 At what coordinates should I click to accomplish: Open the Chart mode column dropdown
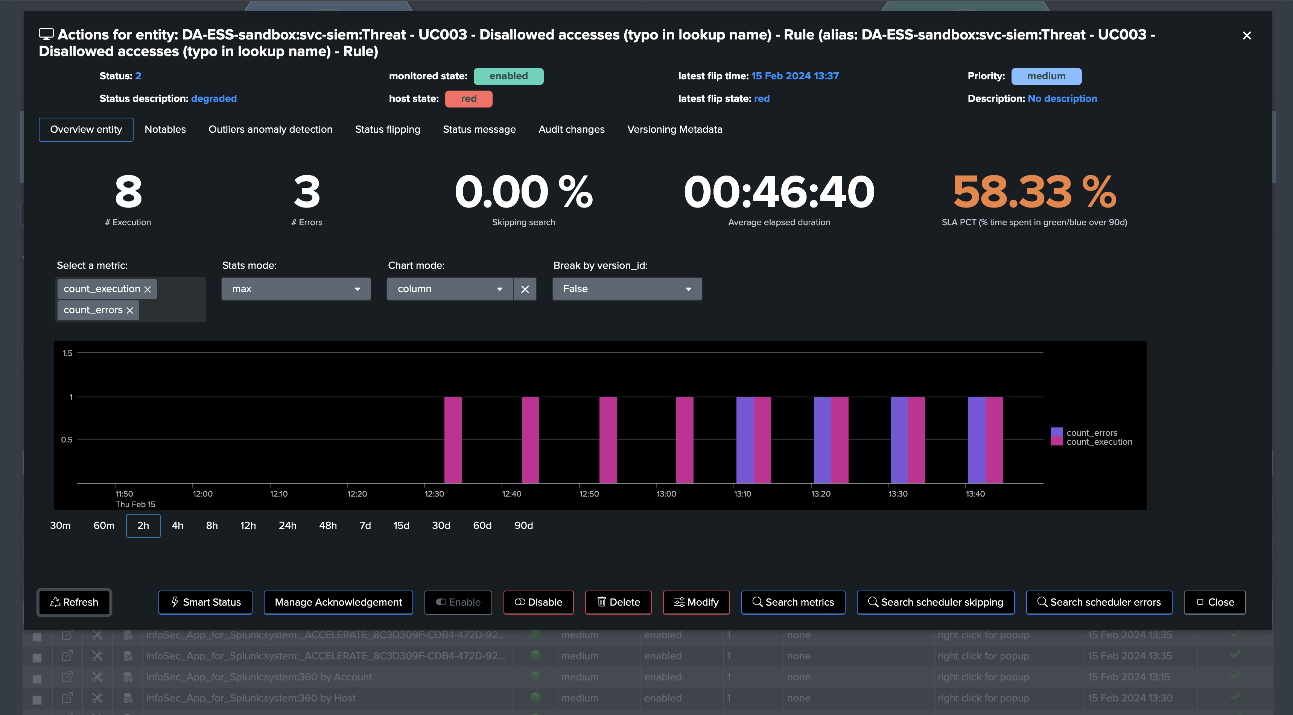(x=450, y=289)
